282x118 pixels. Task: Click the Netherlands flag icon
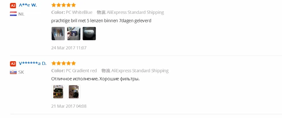(x=13, y=14)
